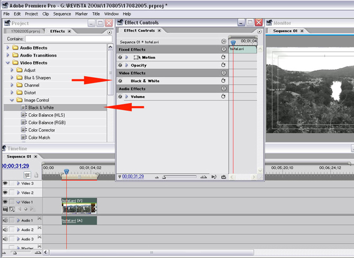Hide the Video 3 track eye
Screen dimensions: 354x258
[5, 183]
